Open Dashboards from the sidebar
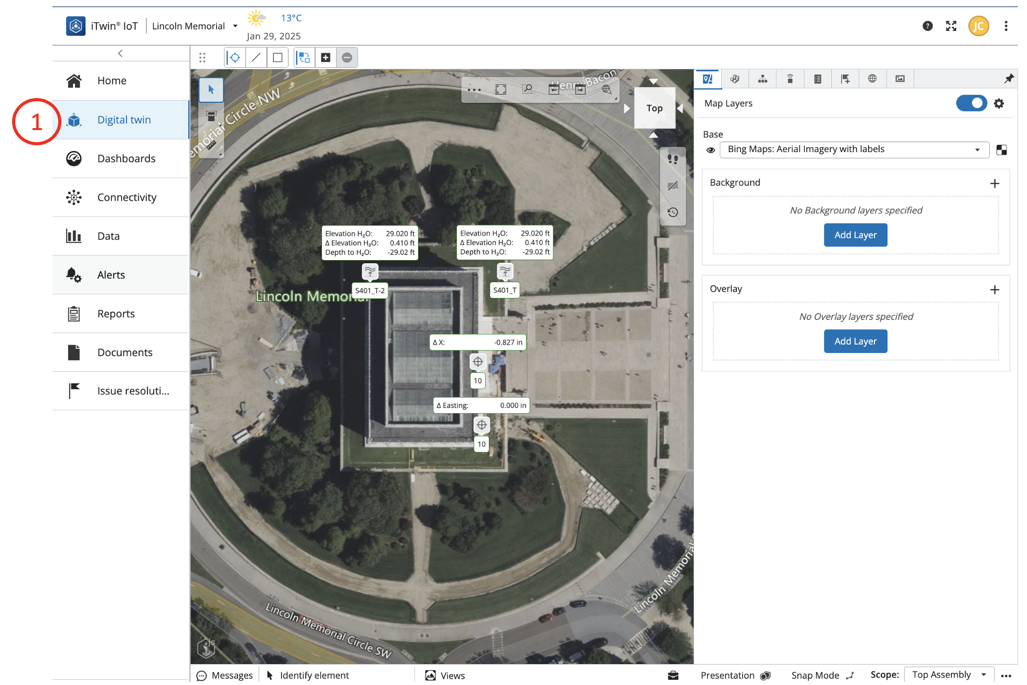 (x=126, y=158)
